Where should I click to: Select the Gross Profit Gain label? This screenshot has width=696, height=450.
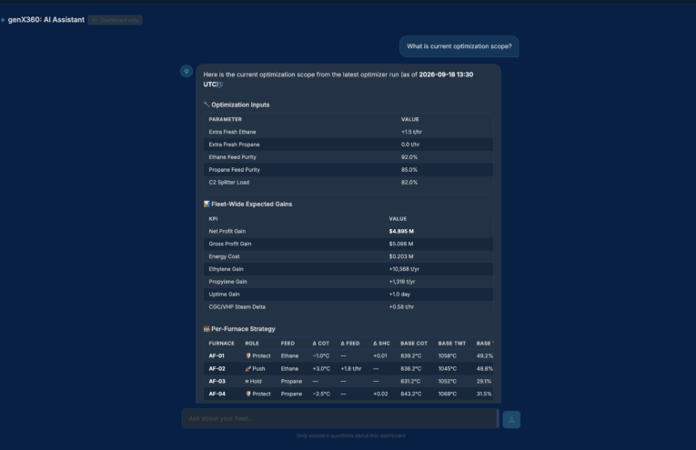[230, 244]
